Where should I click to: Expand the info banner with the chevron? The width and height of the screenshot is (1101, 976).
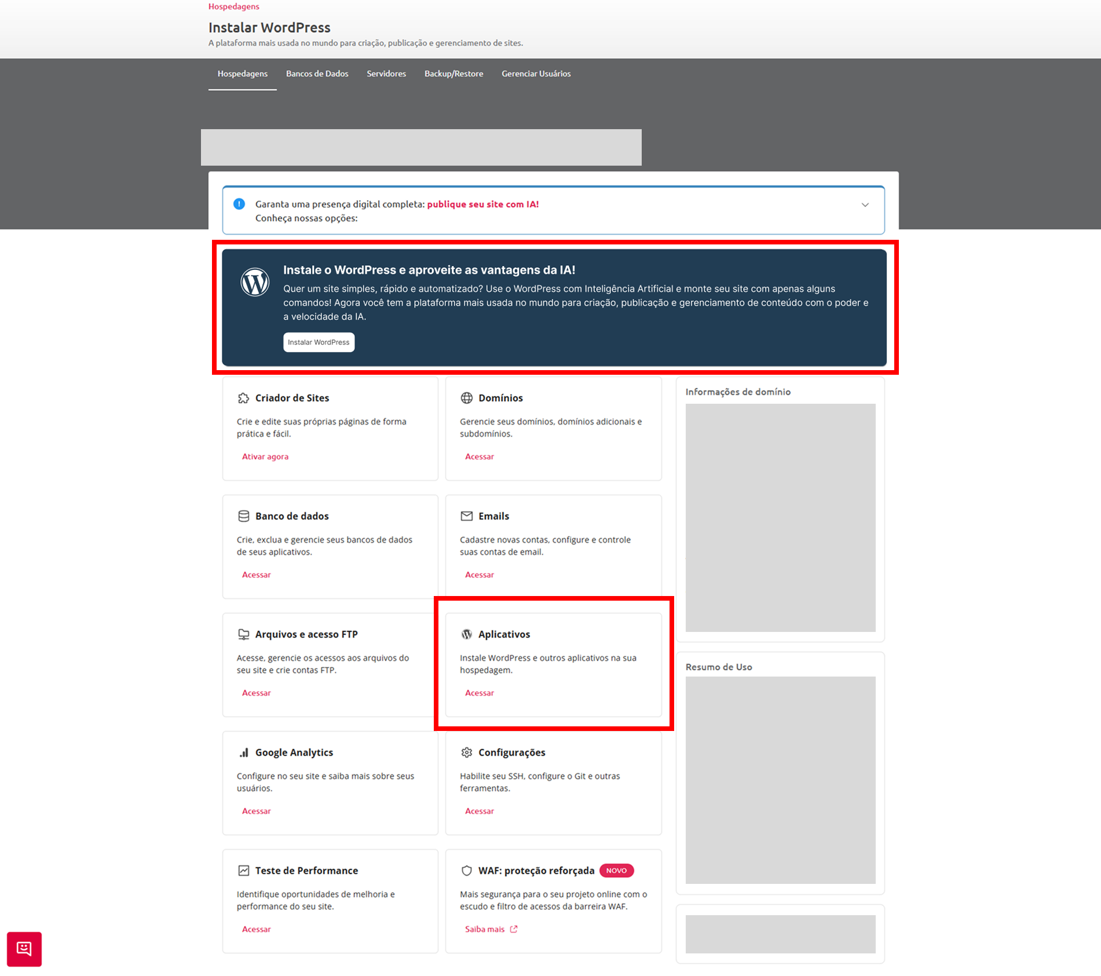click(865, 205)
